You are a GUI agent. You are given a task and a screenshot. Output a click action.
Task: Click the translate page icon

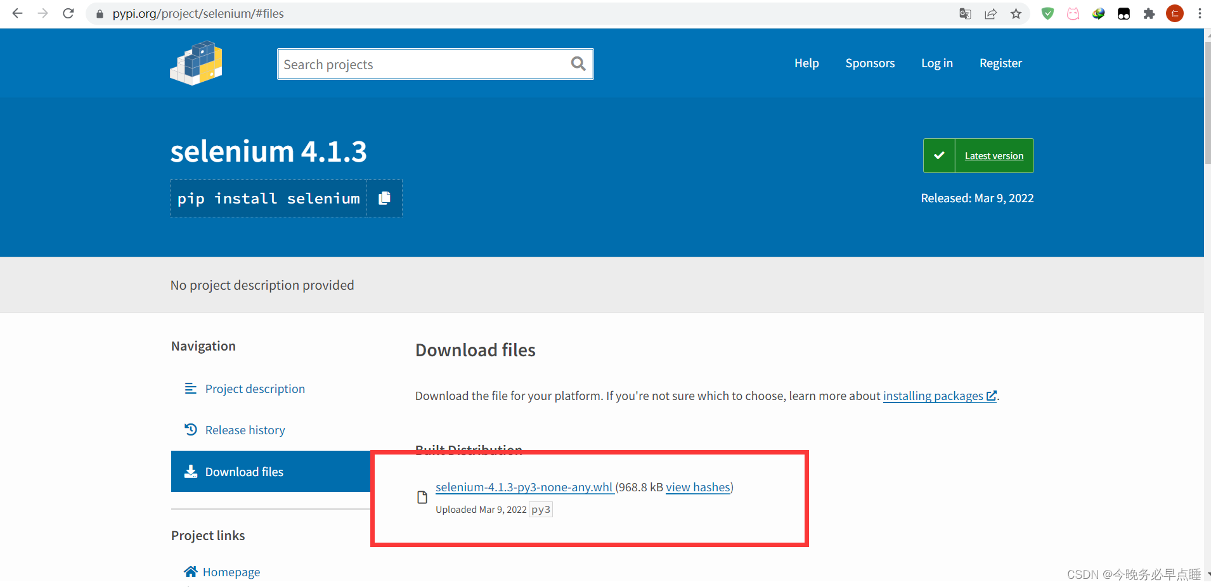965,14
